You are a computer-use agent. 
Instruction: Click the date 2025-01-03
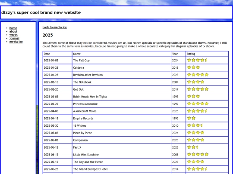tap(51, 61)
